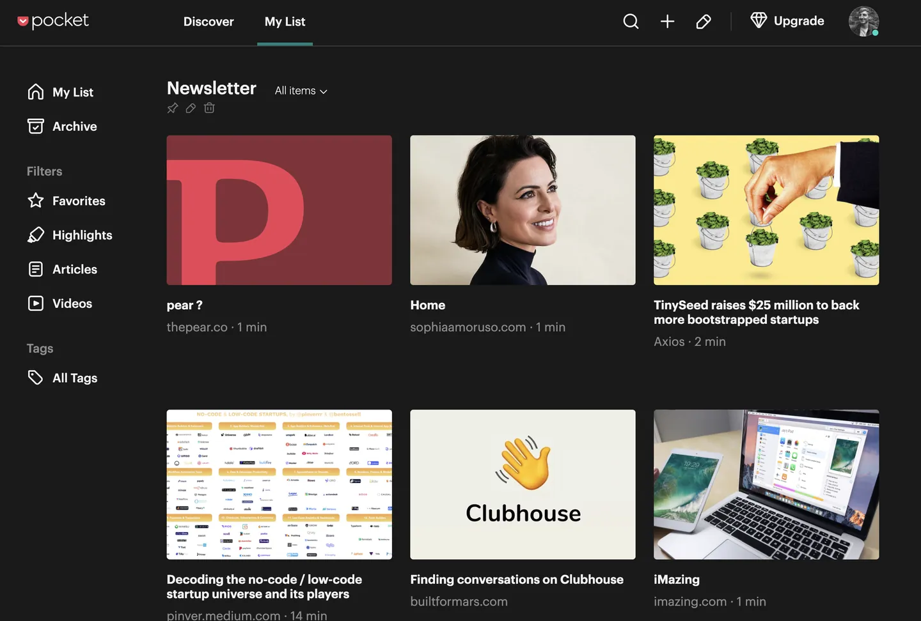Click the Upgrade diamond icon
Image resolution: width=921 pixels, height=621 pixels.
click(759, 20)
